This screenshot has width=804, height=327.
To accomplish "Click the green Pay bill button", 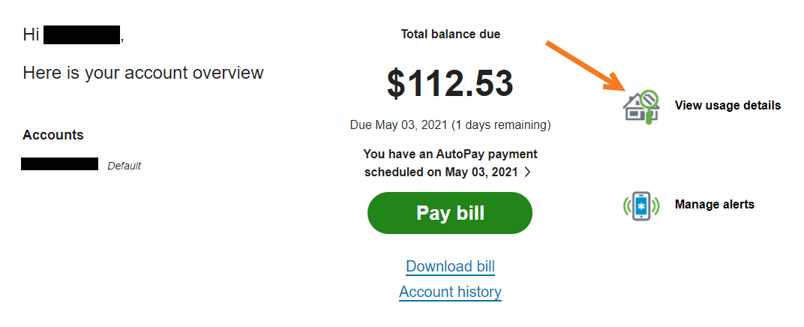I will coord(450,213).
